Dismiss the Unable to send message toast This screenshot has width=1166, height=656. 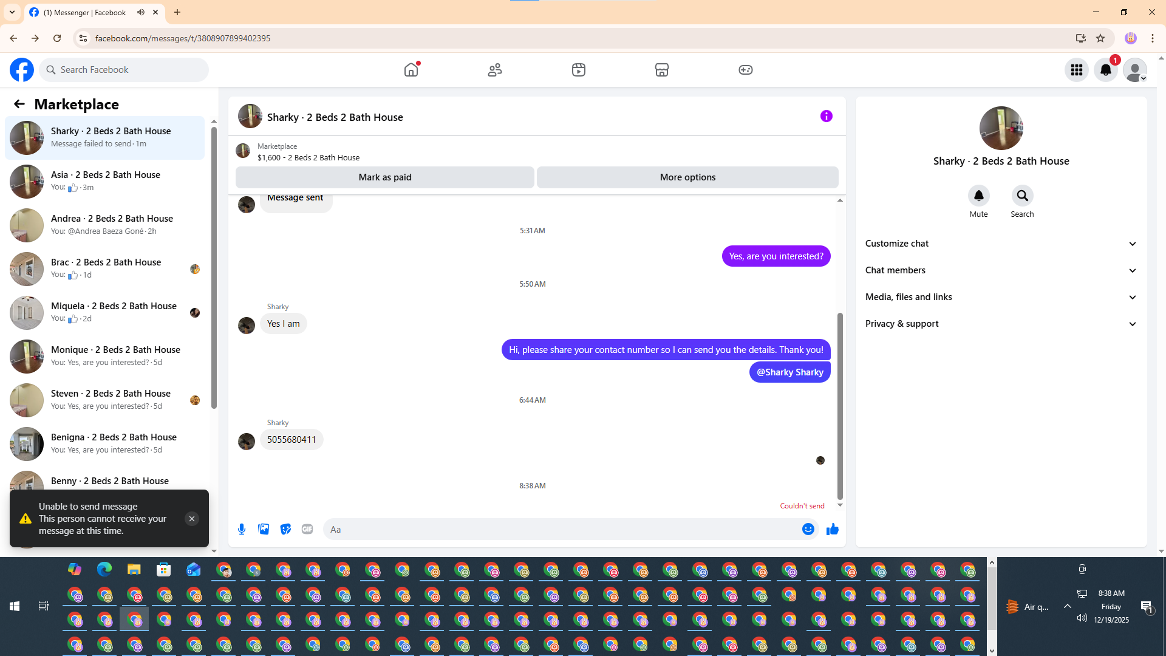191,519
